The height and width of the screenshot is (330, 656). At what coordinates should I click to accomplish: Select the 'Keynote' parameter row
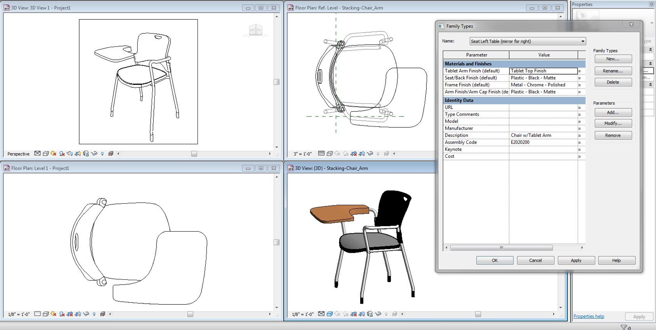[514, 149]
